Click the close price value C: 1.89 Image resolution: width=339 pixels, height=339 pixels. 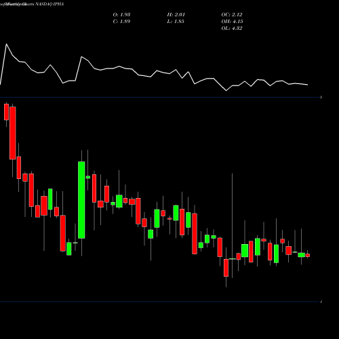[x=121, y=22]
